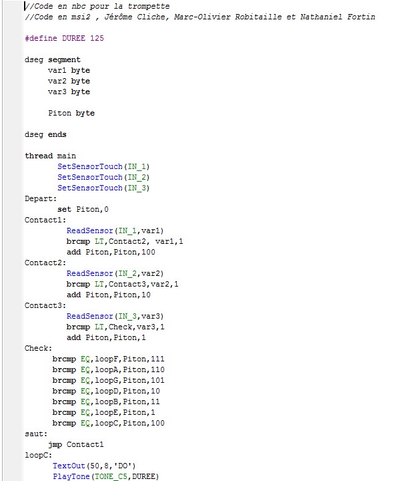
Task: Click the 'thread main' line
Action: [51, 156]
